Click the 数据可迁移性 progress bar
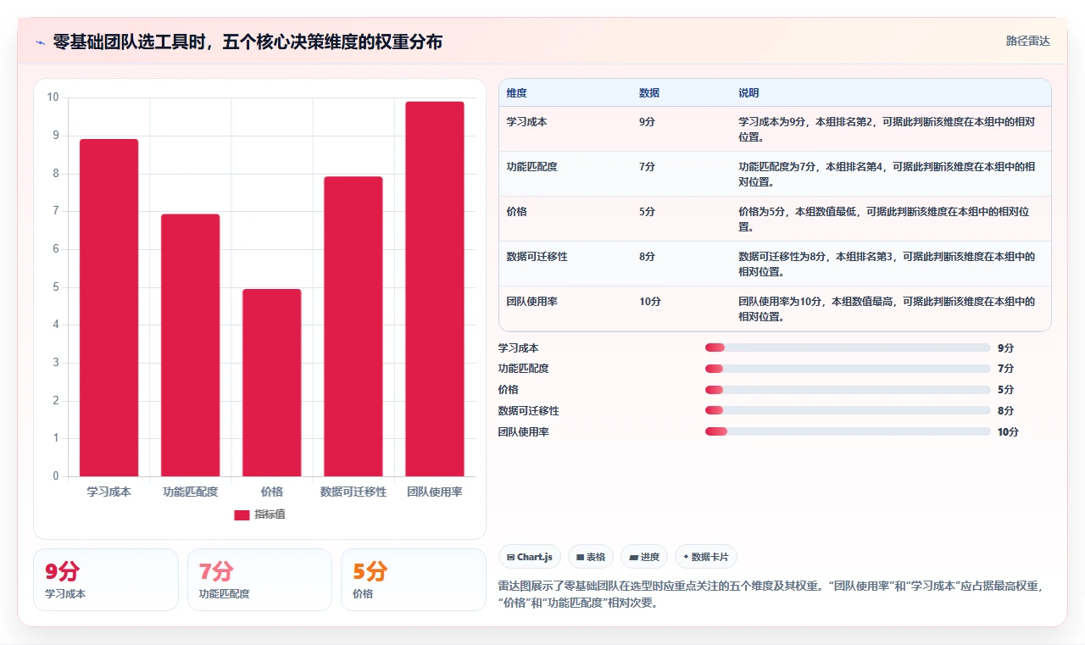 coord(848,410)
